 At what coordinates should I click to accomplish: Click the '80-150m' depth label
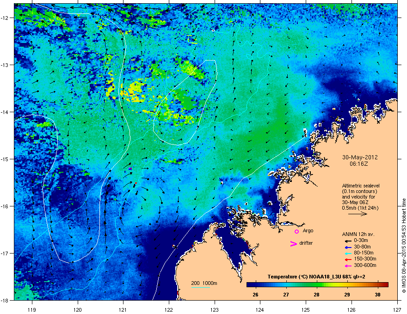(x=364, y=253)
